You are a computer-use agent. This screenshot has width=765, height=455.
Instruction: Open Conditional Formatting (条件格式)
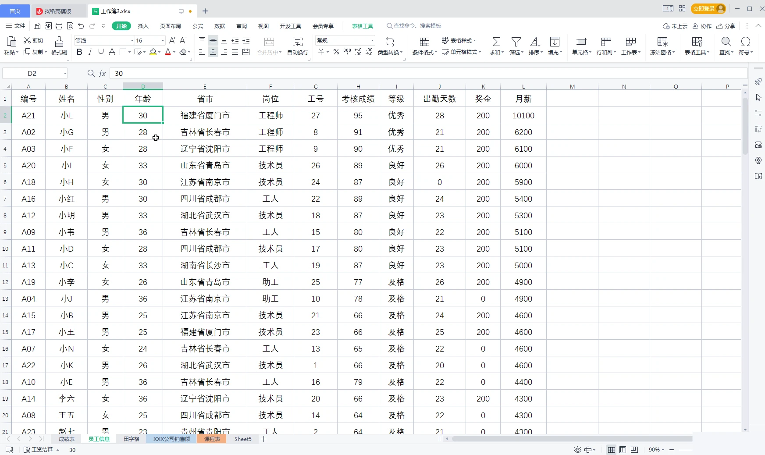(x=424, y=46)
